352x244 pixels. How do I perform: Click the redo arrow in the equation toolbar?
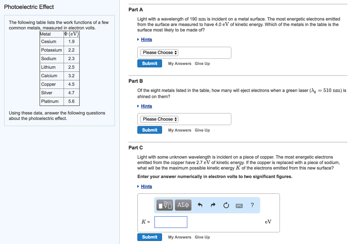(212, 205)
